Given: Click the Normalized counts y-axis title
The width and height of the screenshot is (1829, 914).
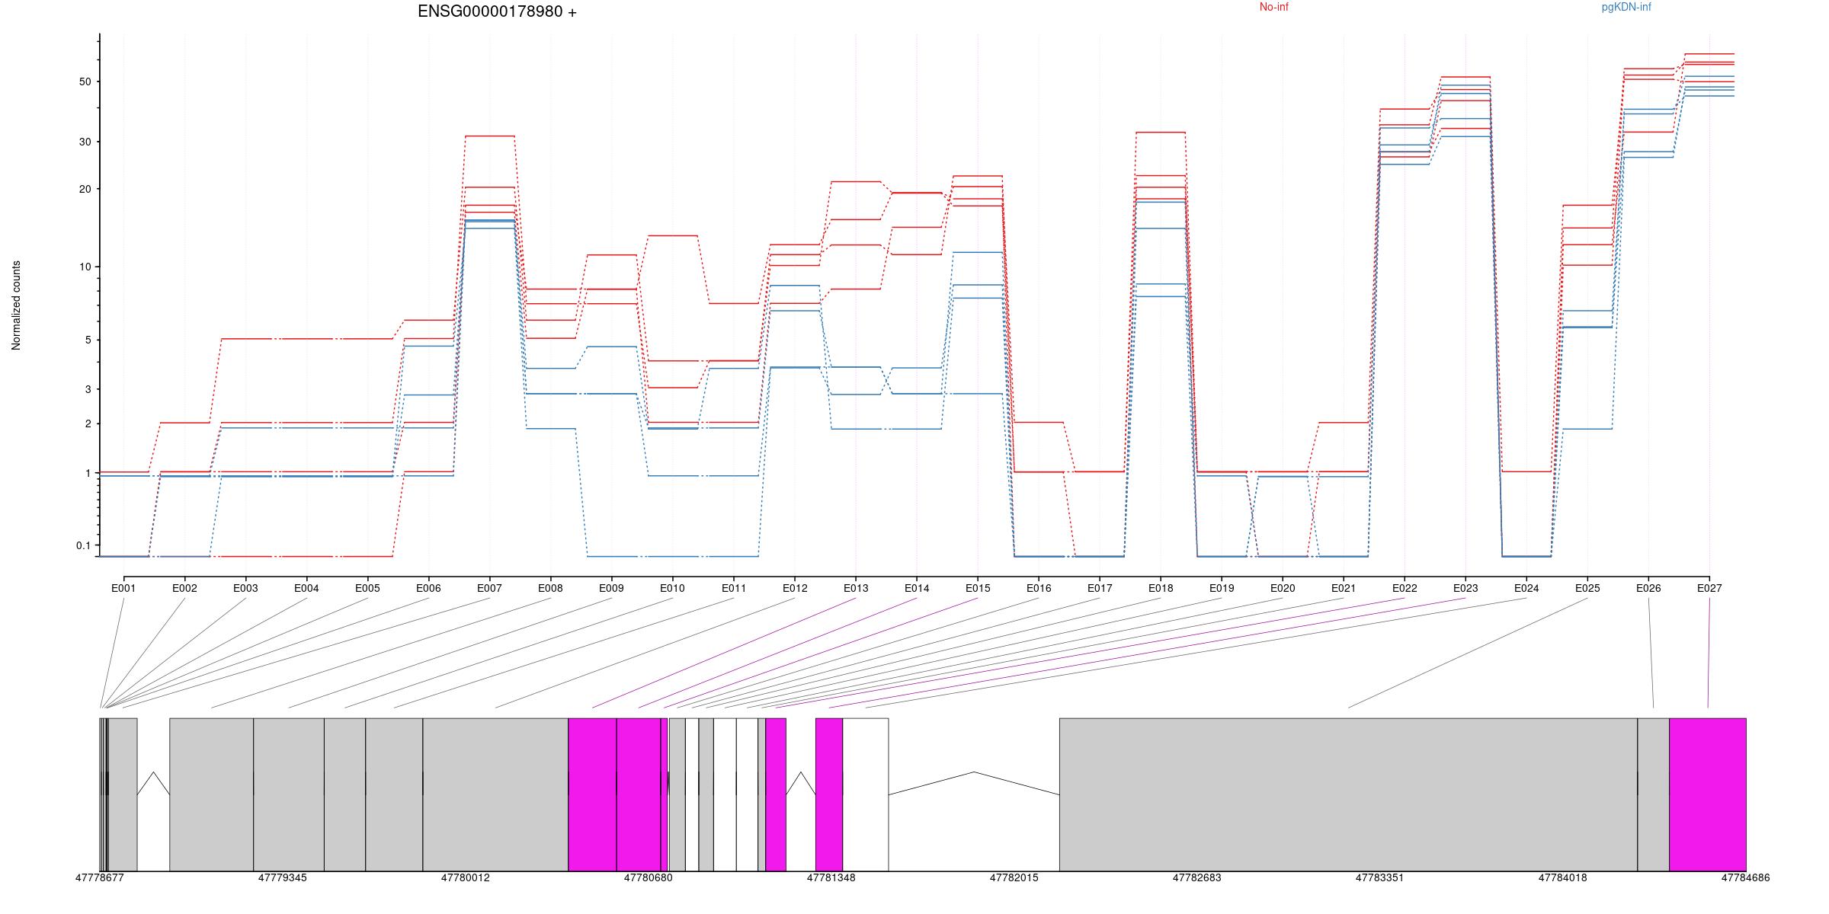Looking at the screenshot, I should tap(17, 305).
